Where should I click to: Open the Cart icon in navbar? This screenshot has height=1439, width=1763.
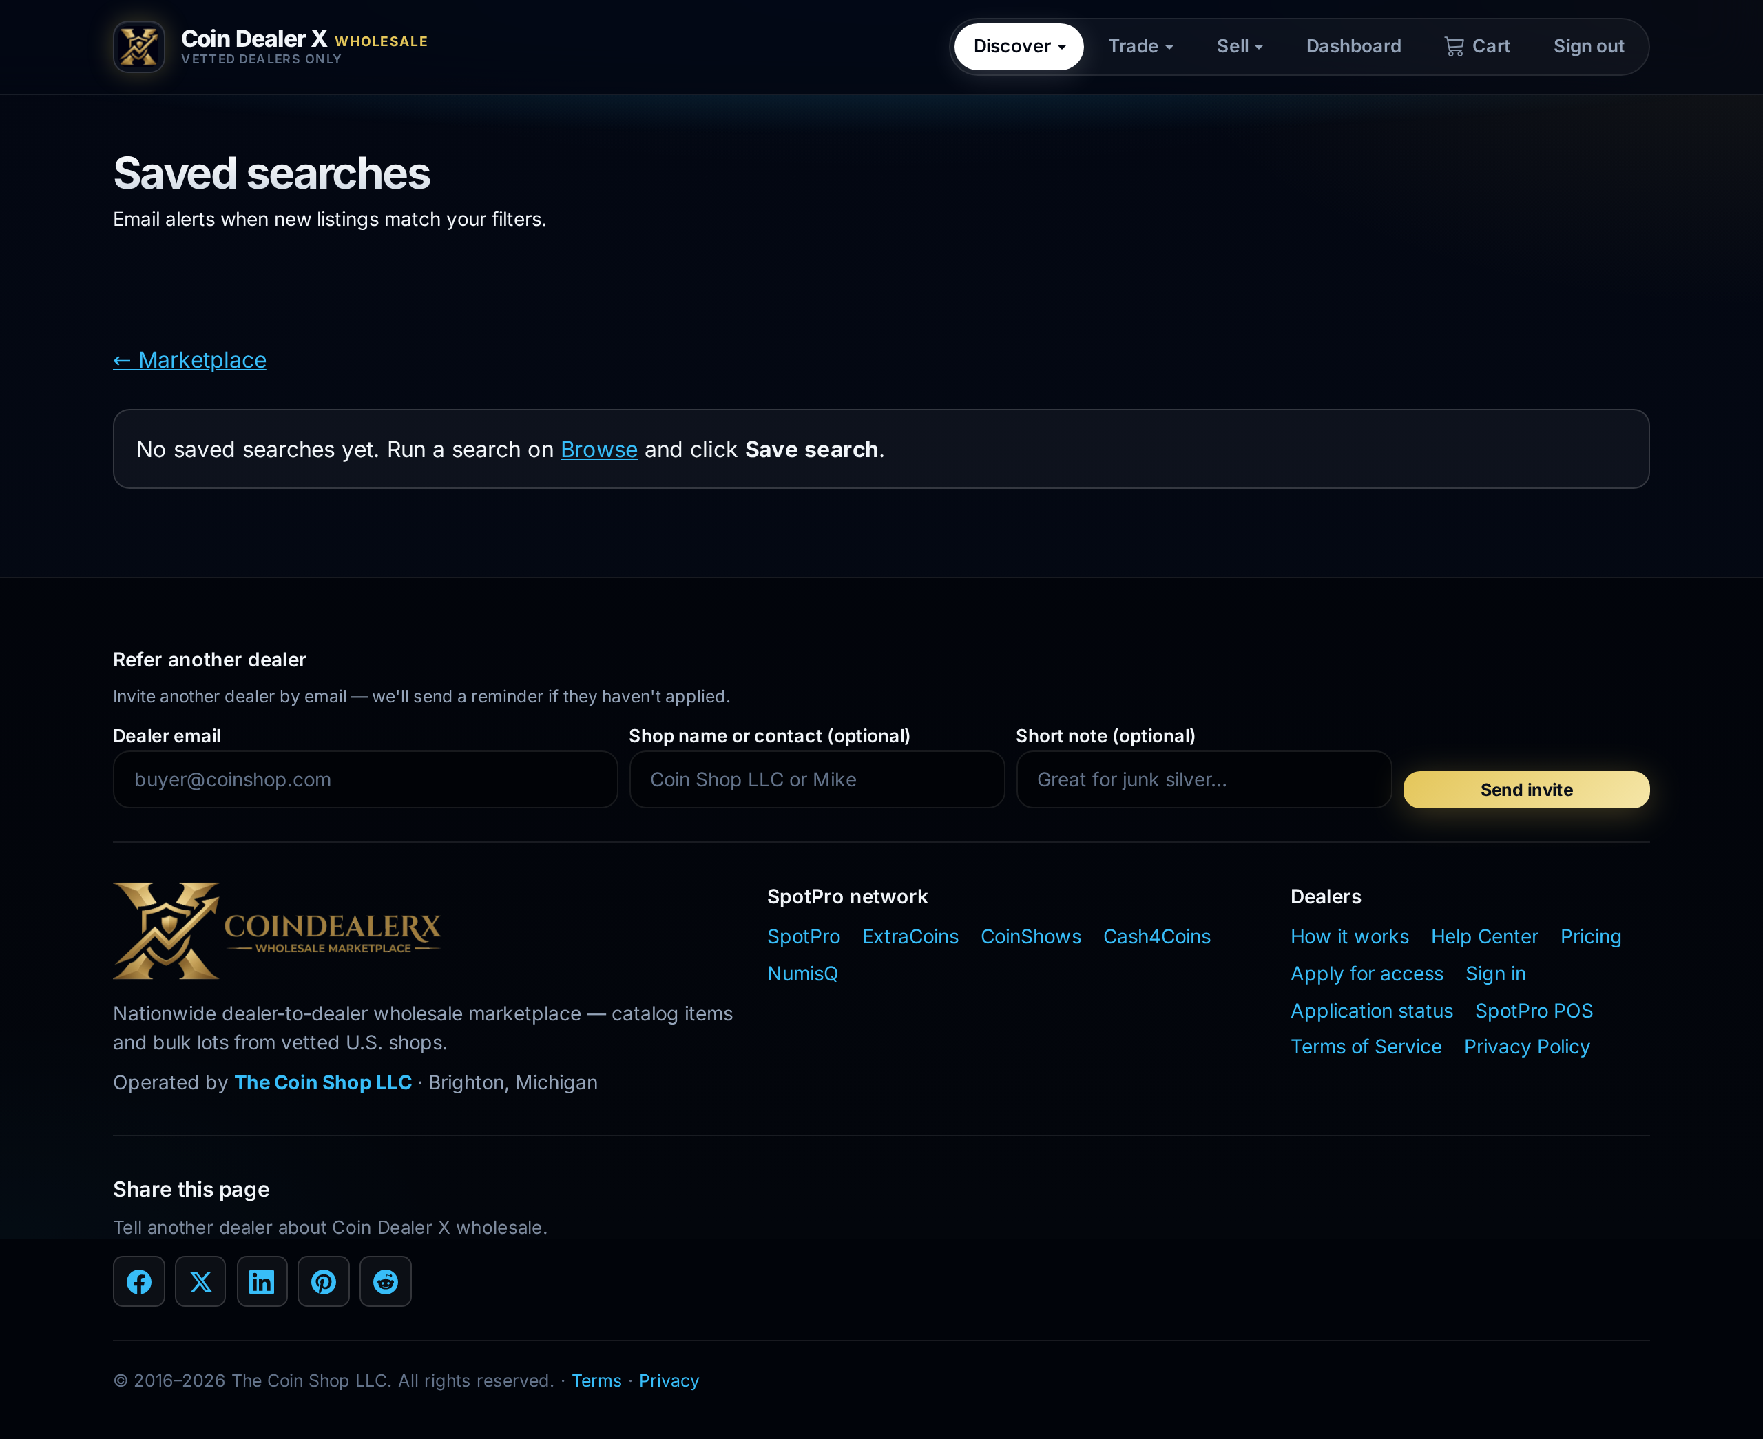pos(1477,46)
